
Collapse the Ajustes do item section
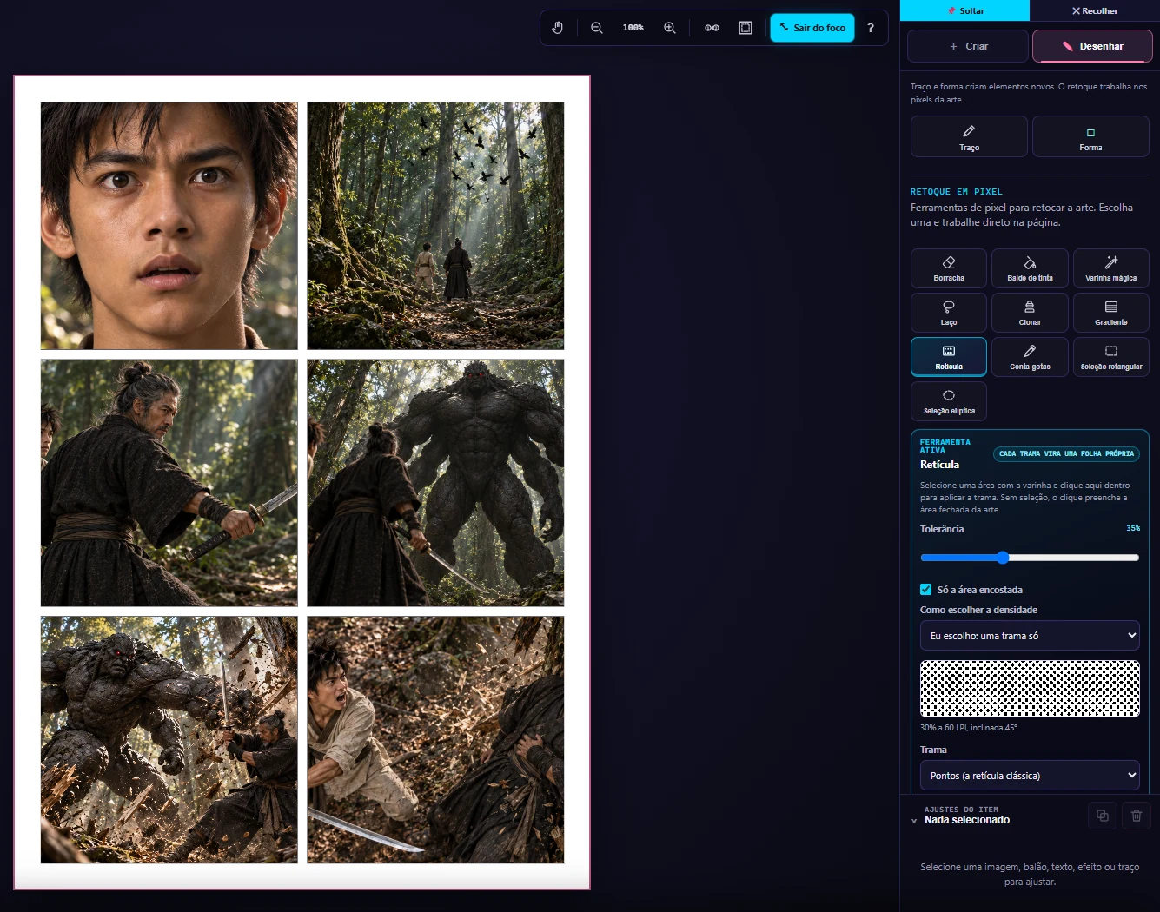click(x=914, y=820)
